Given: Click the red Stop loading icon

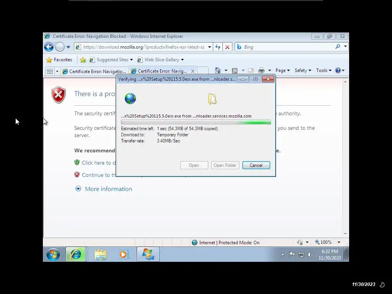Looking at the screenshot, I should click(227, 47).
